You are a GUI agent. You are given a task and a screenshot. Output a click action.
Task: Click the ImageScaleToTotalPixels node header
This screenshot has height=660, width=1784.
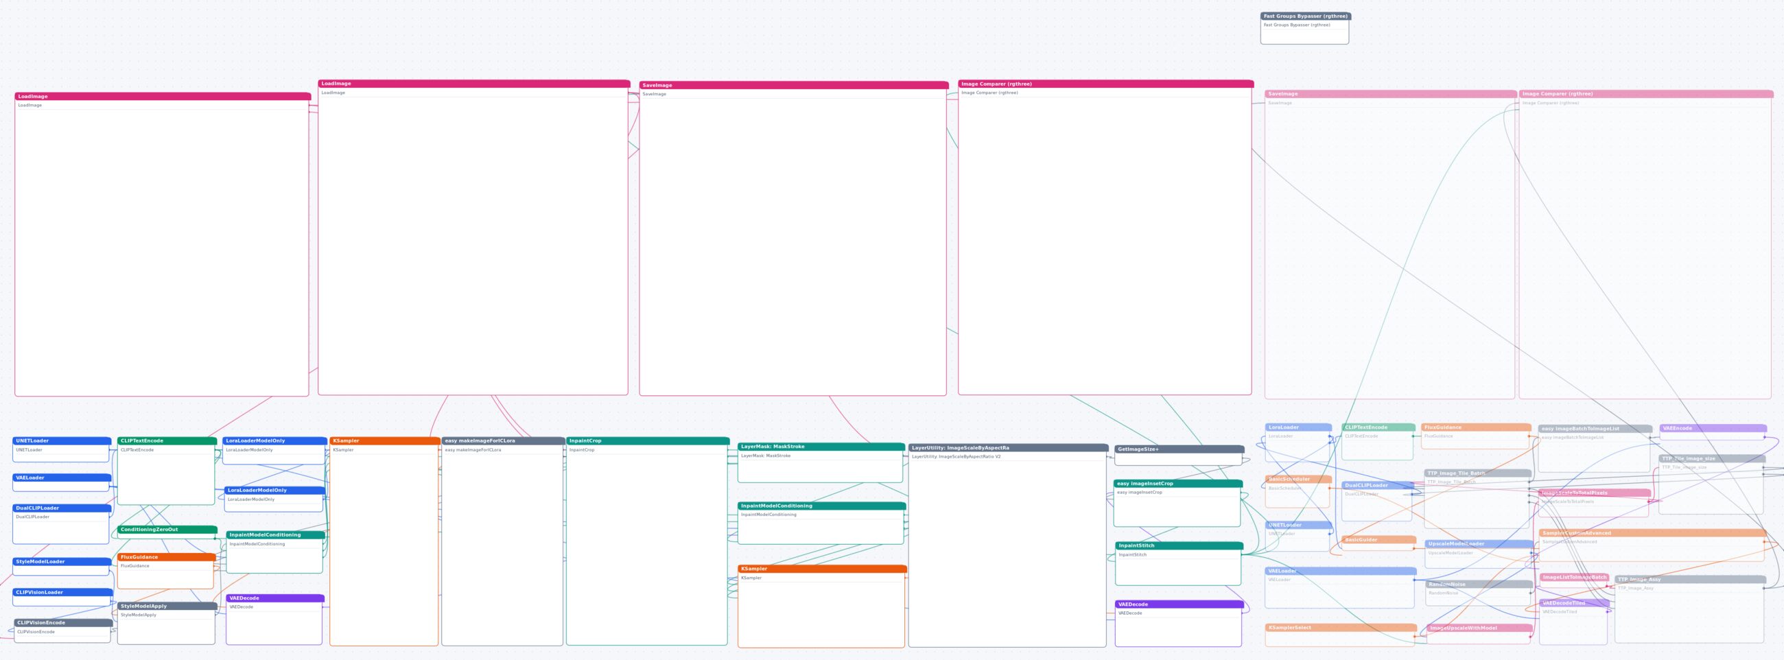pyautogui.click(x=1595, y=493)
